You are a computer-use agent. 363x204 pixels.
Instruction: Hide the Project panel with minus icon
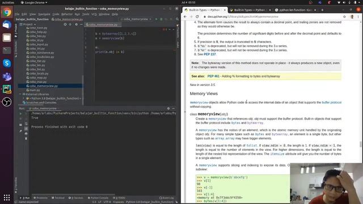click(81, 24)
